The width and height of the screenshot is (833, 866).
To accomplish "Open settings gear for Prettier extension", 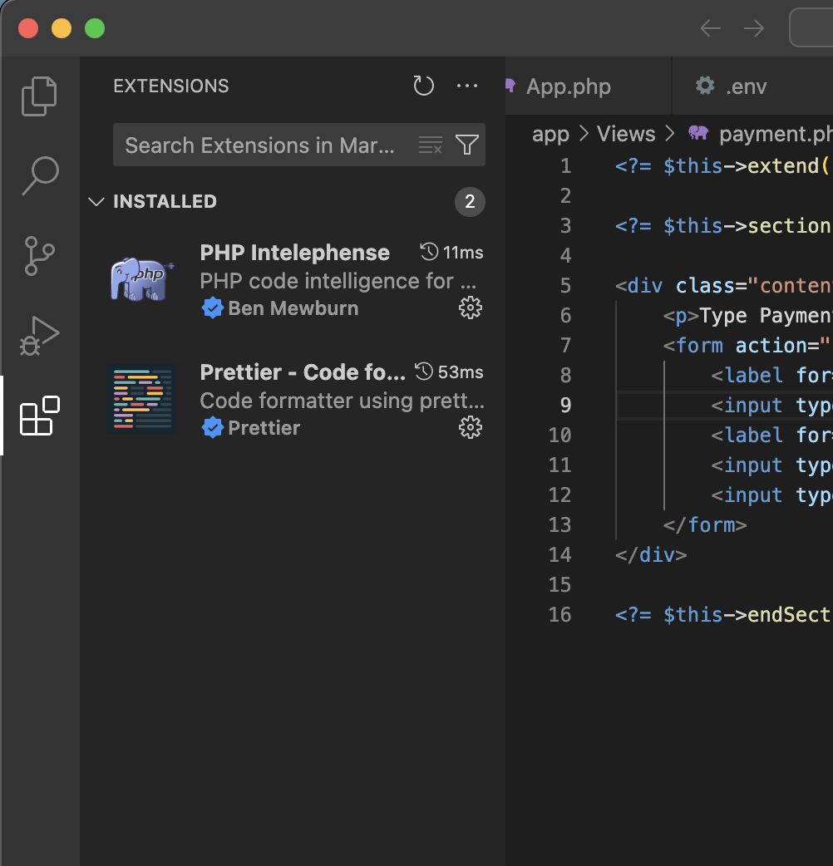I will [x=471, y=427].
